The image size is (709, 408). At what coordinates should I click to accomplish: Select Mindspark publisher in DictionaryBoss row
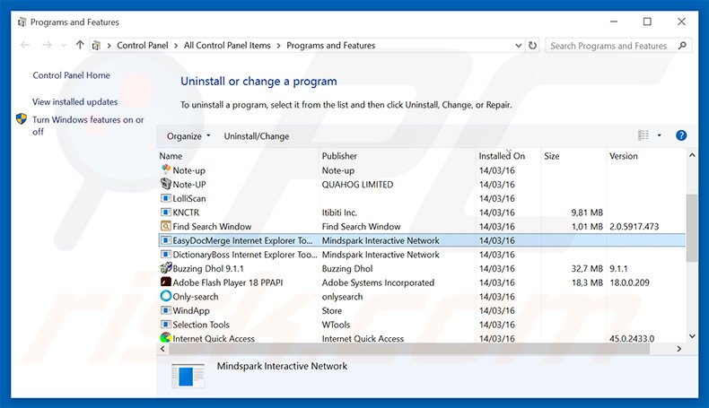point(381,255)
